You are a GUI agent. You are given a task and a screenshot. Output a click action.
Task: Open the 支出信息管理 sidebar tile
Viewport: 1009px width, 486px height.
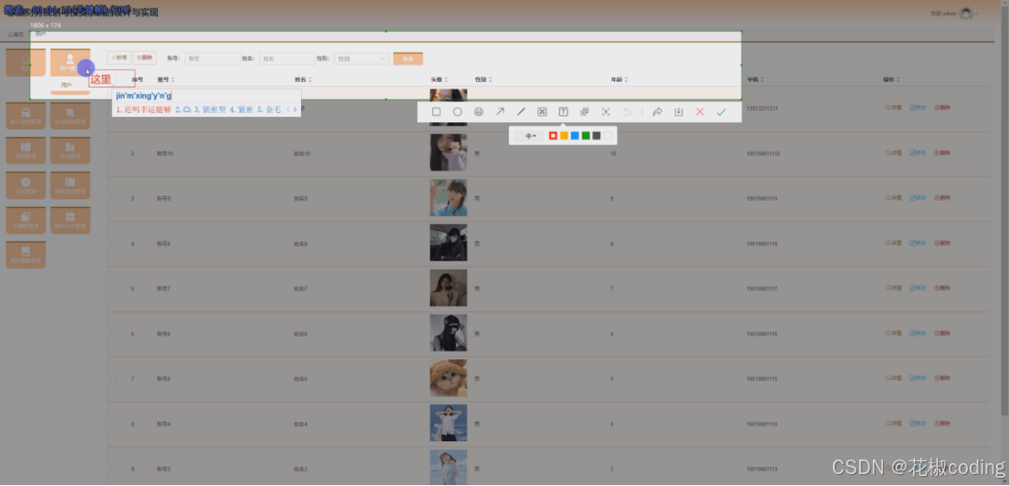pos(70,116)
